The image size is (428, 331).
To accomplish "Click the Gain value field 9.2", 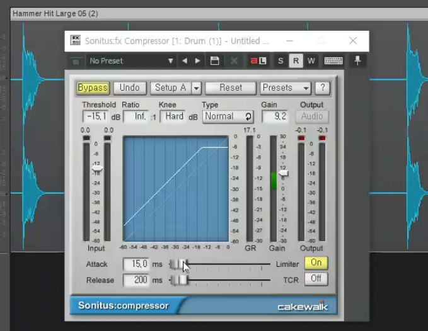I will tap(275, 116).
